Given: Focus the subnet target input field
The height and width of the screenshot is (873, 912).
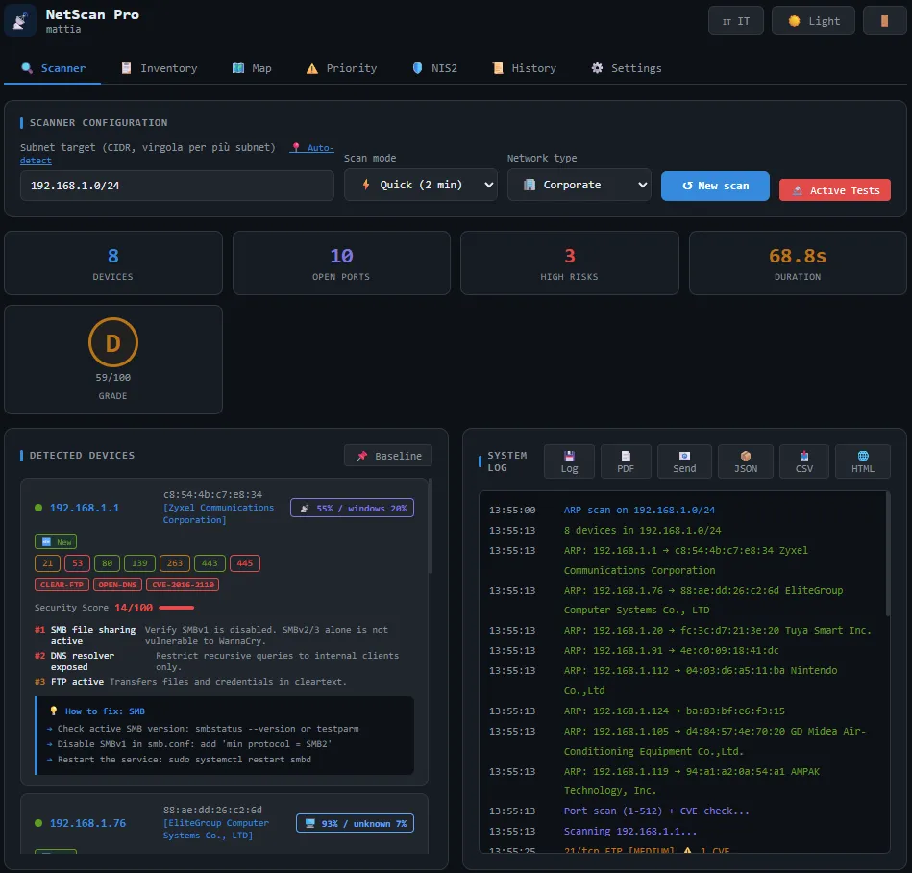Looking at the screenshot, I should (177, 186).
